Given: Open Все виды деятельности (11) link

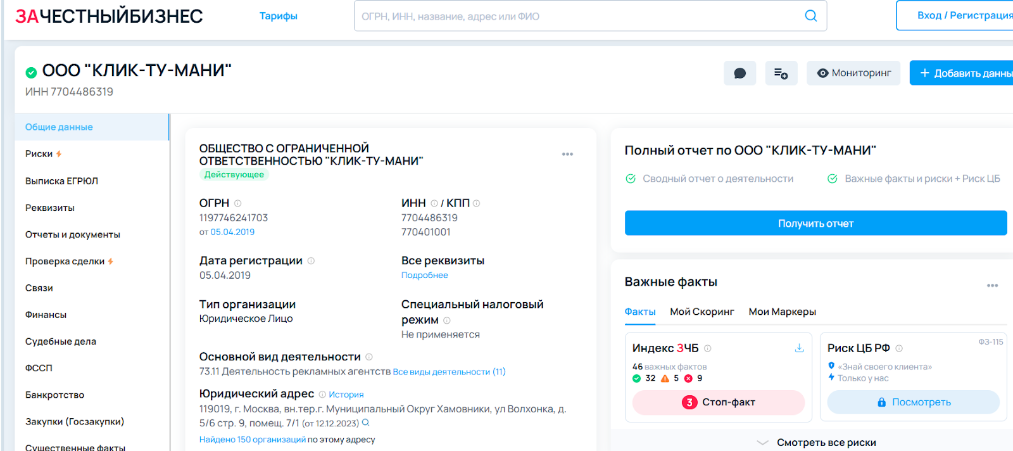Looking at the screenshot, I should coord(449,372).
